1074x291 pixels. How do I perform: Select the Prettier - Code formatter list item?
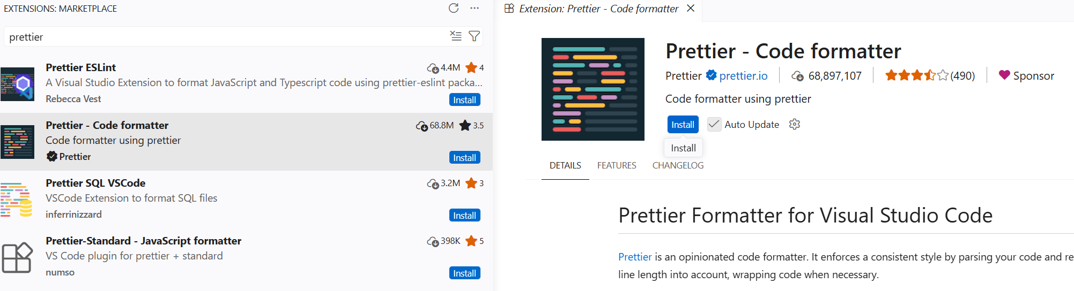coord(246,141)
